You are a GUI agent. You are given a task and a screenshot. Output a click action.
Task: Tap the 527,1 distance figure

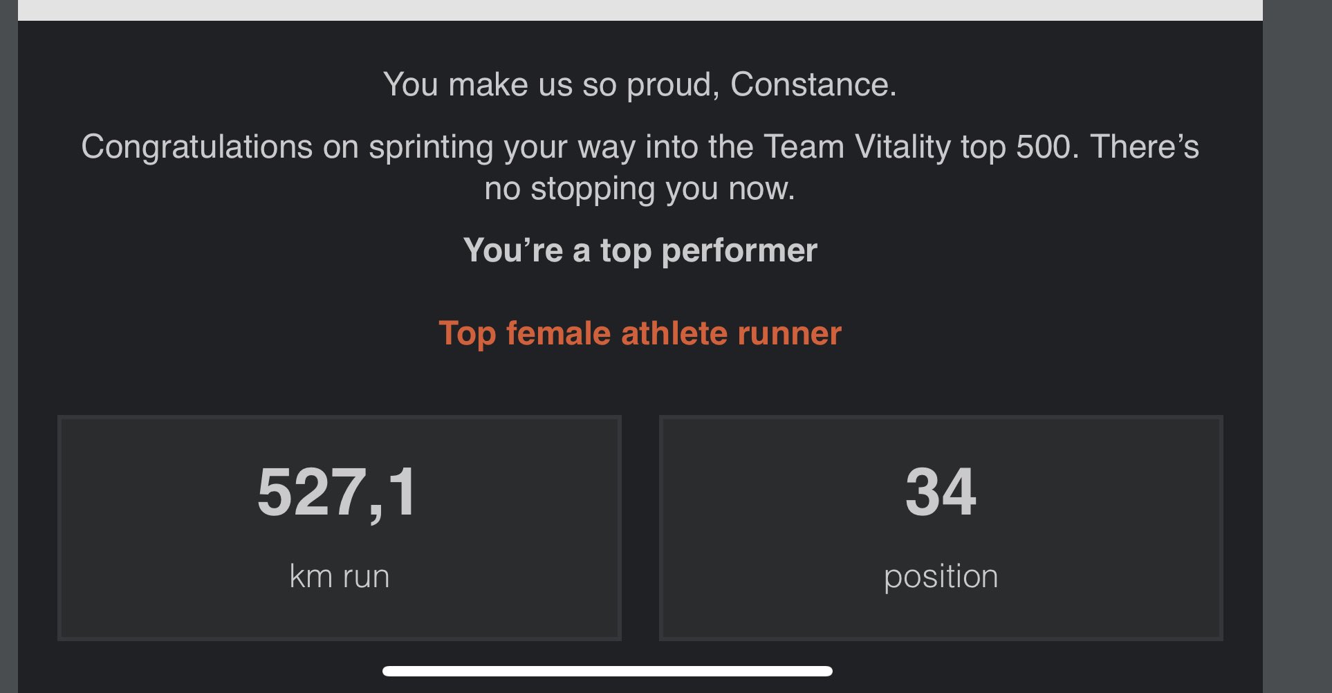338,492
